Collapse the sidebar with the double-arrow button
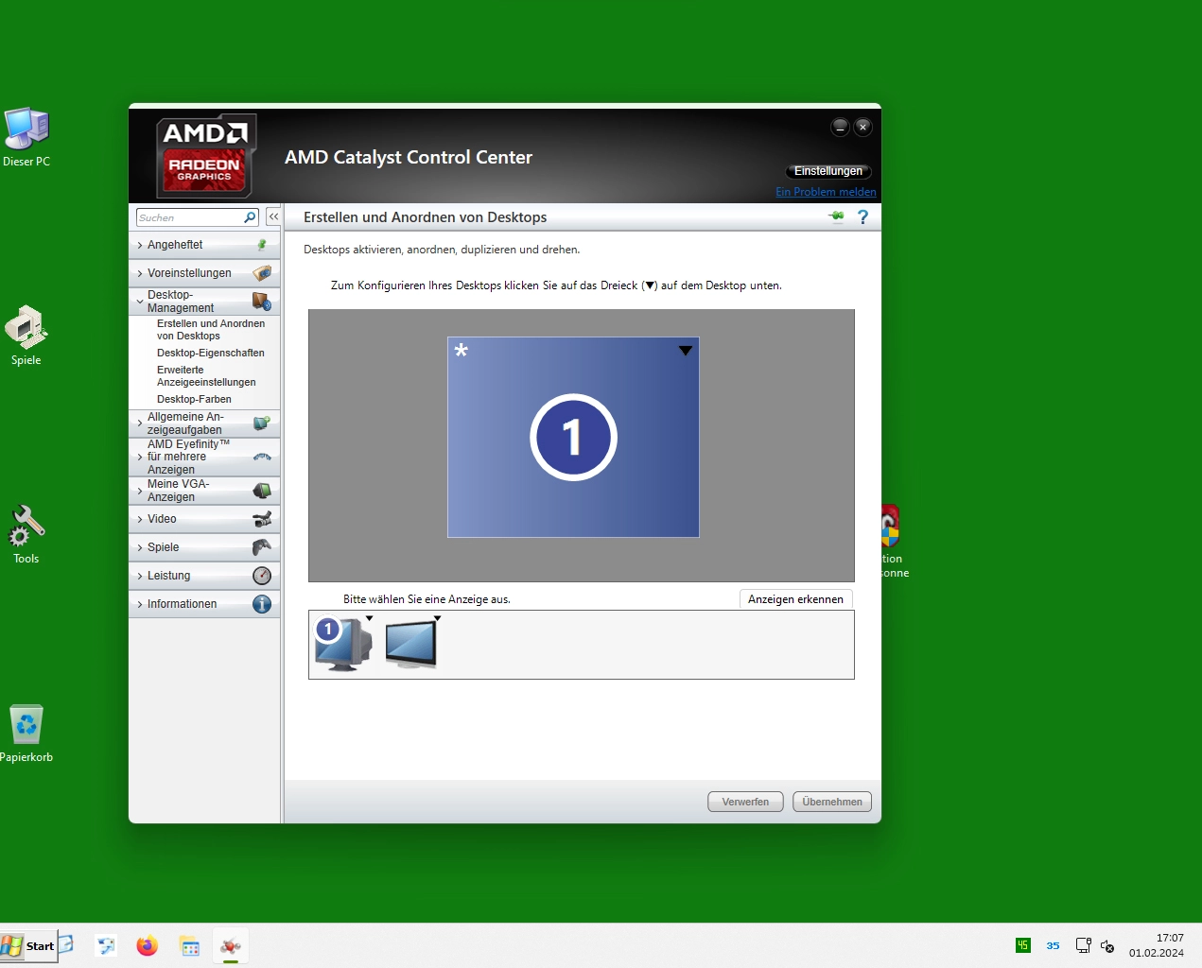Viewport: 1202px width, 968px height. pyautogui.click(x=273, y=216)
